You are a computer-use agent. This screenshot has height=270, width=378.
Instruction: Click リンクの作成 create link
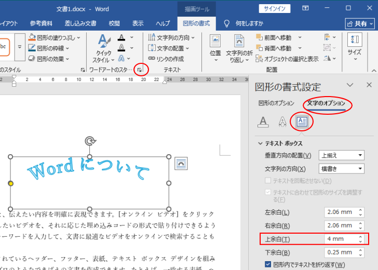(166, 59)
